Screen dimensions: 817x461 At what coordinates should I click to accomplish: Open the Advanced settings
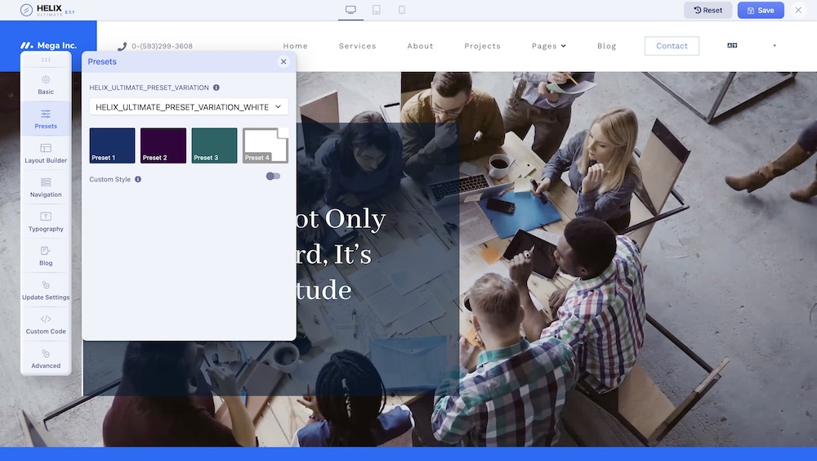click(46, 358)
